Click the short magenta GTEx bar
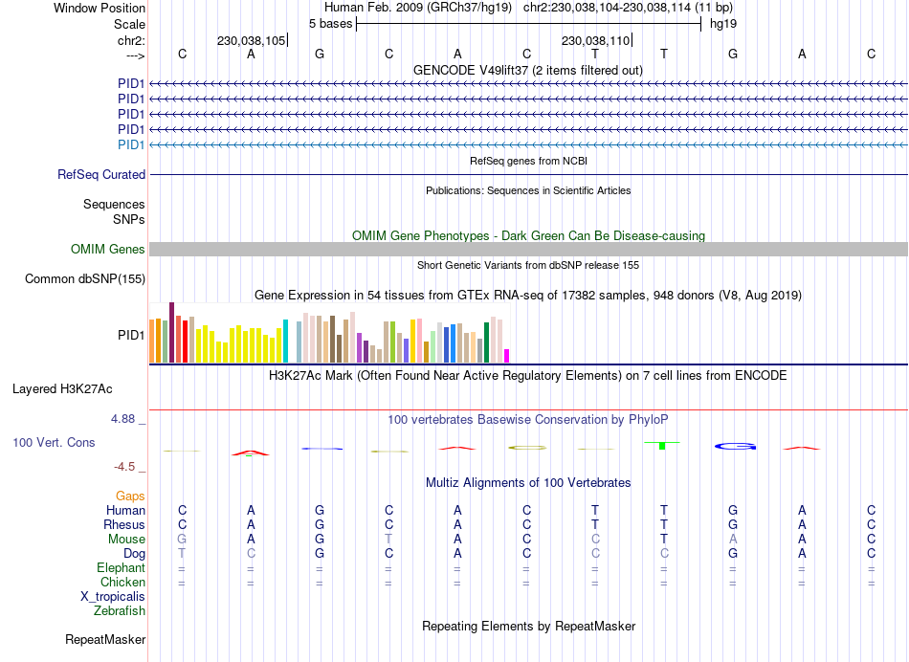Screen dimensions: 909x662 507,356
